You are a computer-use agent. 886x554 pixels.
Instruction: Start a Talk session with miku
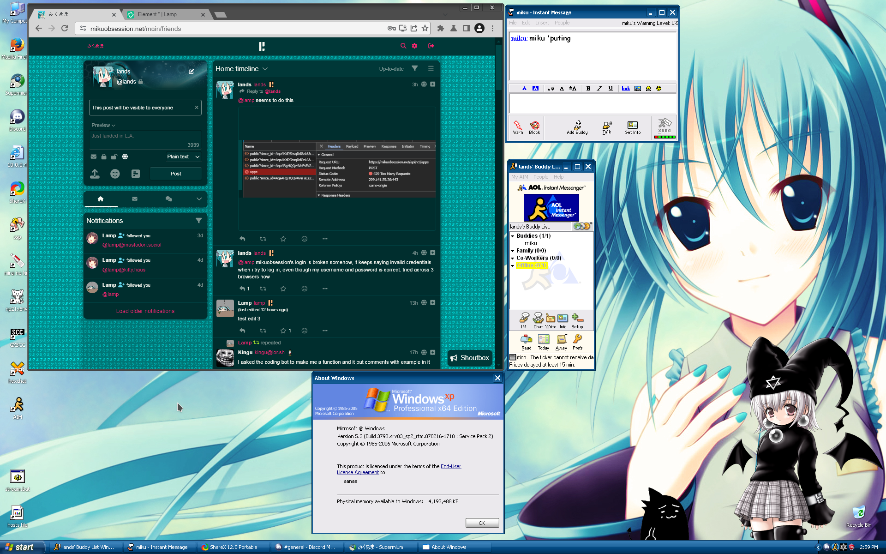click(x=607, y=127)
